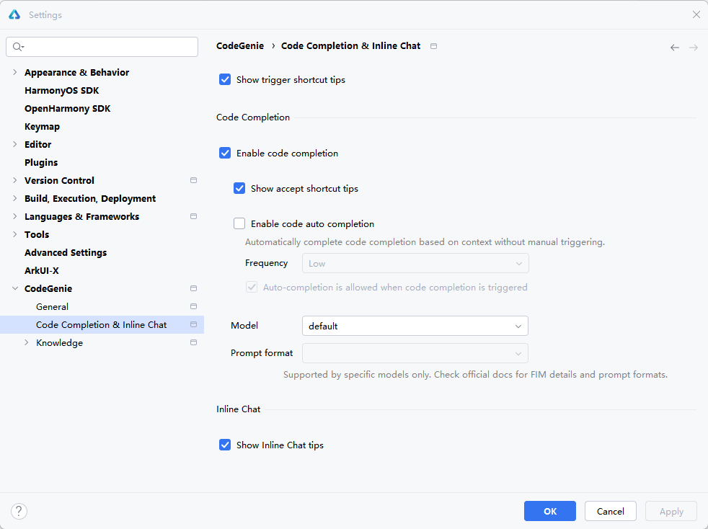Screen dimensions: 708x529
Task: Click the Cancel button
Action: point(610,511)
